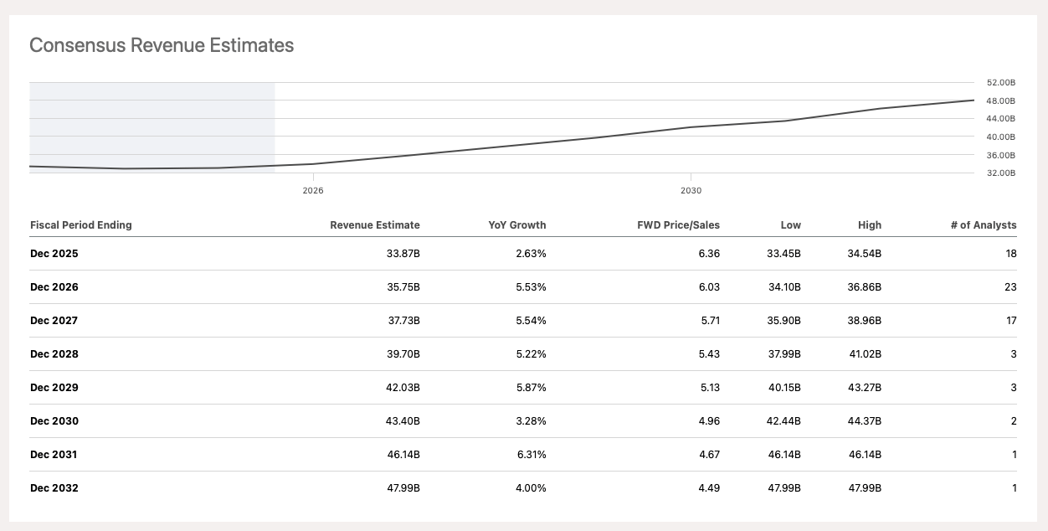Screen dimensions: 1048x531
Task: Select the Dec 2028 row label
Action: (x=54, y=354)
